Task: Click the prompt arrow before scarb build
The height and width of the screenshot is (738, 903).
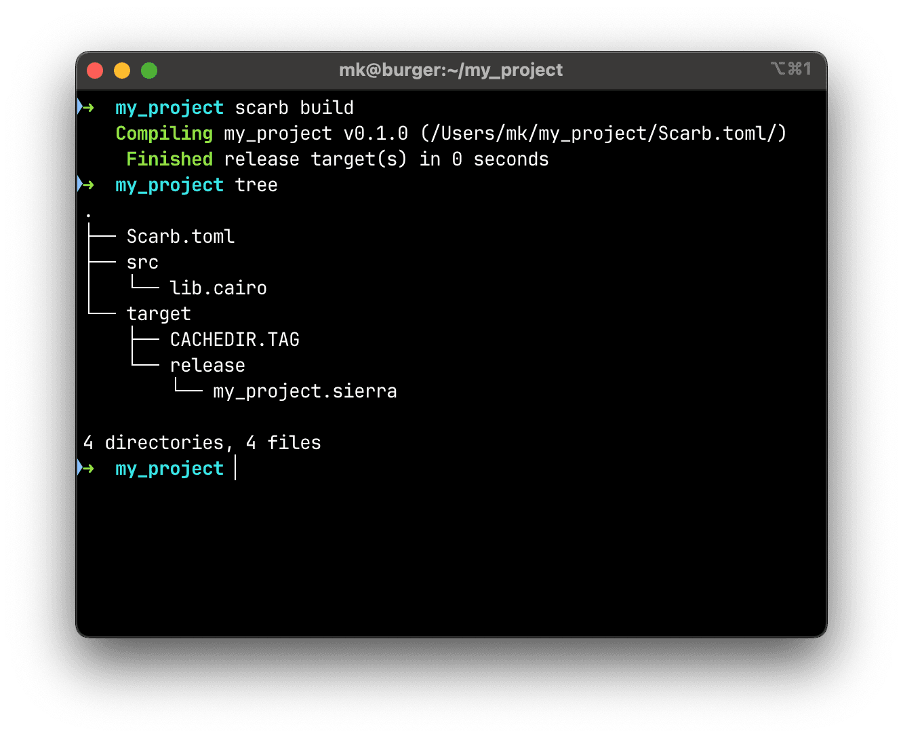Action: pyautogui.click(x=86, y=107)
